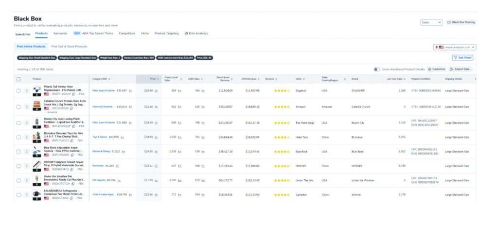The height and width of the screenshot is (225, 498).
Task: Select the BLmukce Dinosaur Toys row checkbox
Action: point(18,138)
